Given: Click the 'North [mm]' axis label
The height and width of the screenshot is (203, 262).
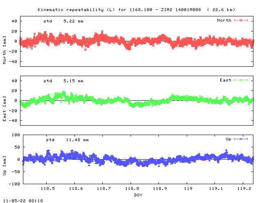Looking at the screenshot, I should click(5, 50).
